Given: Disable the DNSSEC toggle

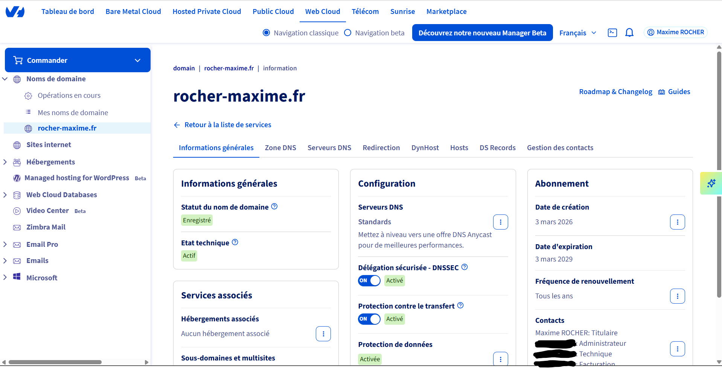Looking at the screenshot, I should [x=369, y=281].
